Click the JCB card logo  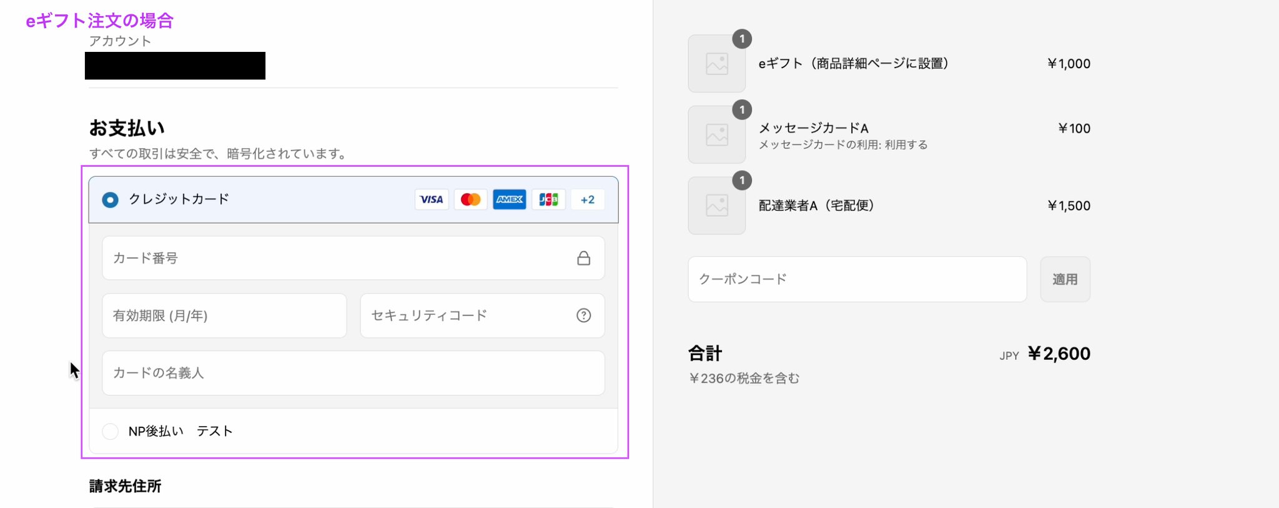coord(548,199)
